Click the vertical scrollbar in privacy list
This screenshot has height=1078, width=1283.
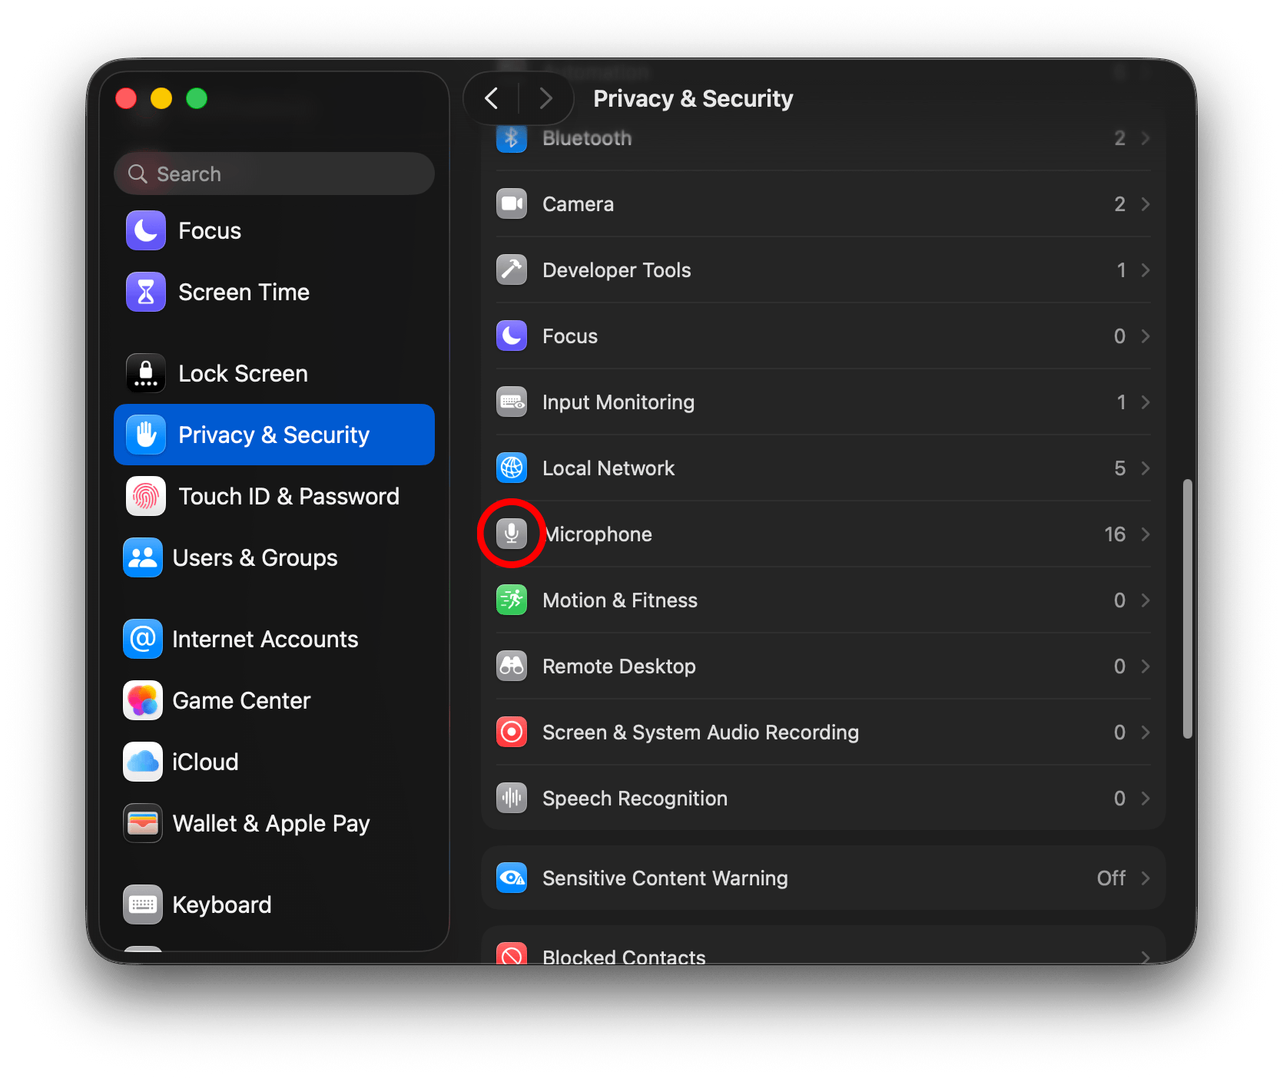pyautogui.click(x=1188, y=609)
